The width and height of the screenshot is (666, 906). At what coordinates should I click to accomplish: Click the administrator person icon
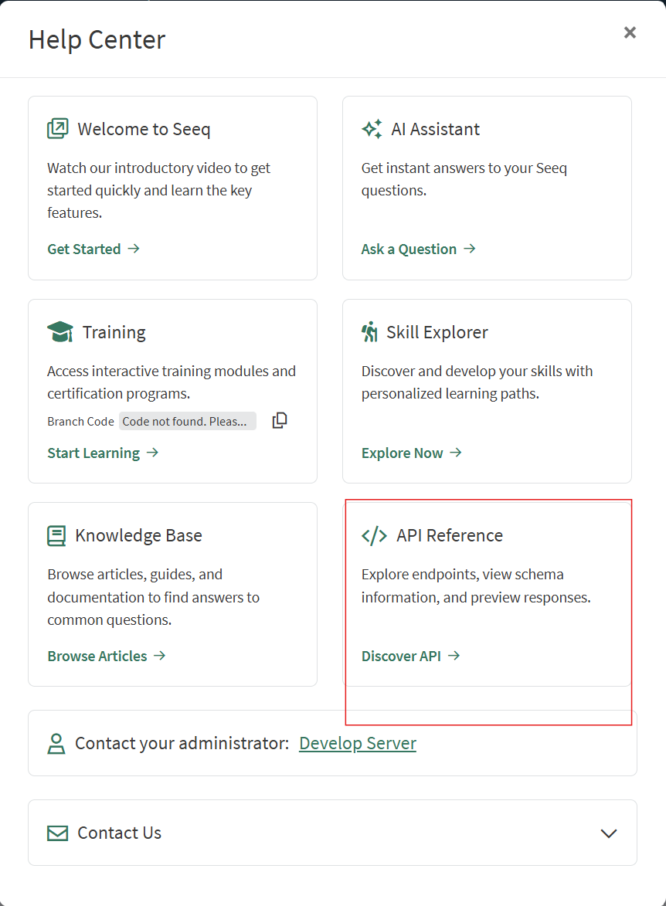point(56,744)
